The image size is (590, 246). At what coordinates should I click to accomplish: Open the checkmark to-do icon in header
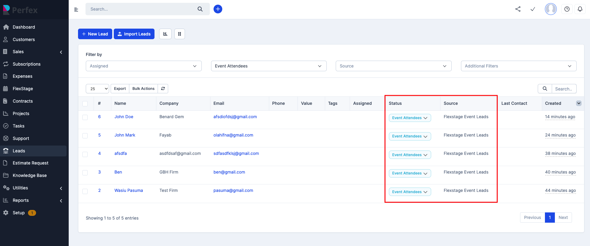[x=533, y=9]
